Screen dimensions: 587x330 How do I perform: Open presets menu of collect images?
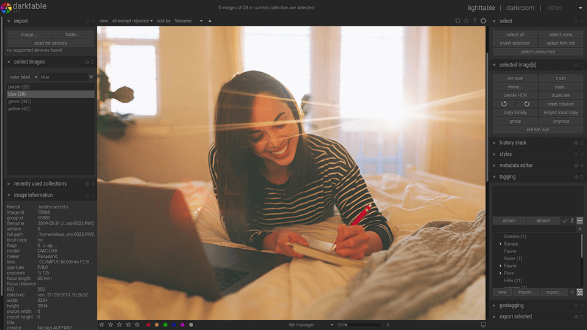coord(92,62)
